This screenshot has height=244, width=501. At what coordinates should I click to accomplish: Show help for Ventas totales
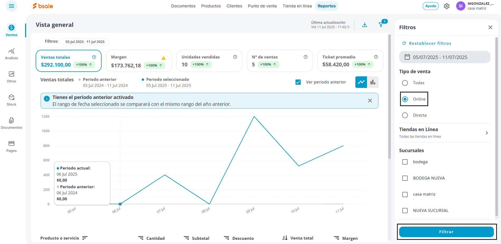pyautogui.click(x=94, y=57)
